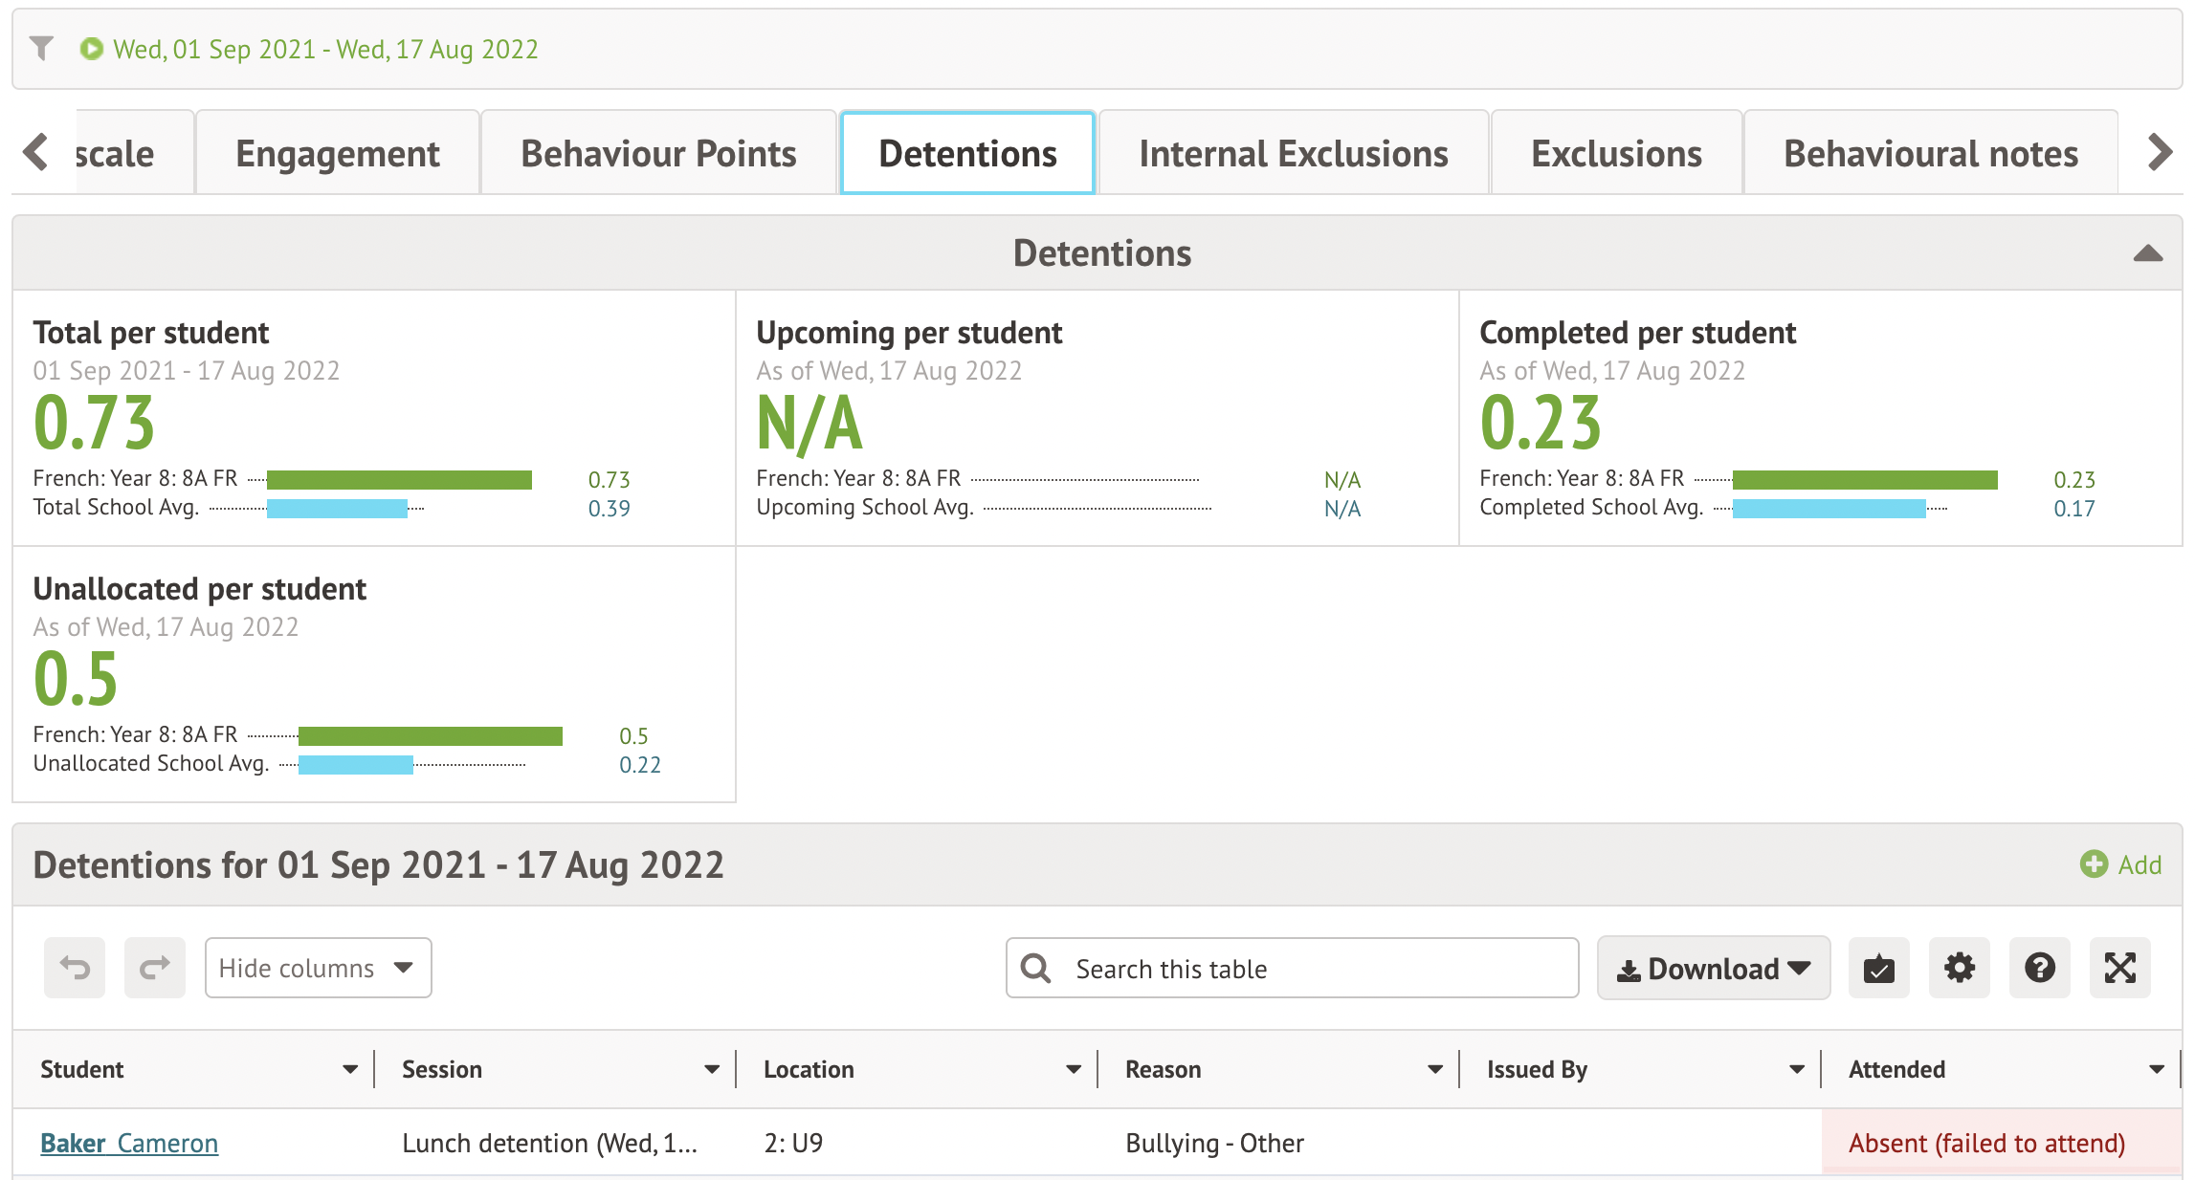Click the redo arrow icon
Screen dimensions: 2195x1180
(x=154, y=968)
